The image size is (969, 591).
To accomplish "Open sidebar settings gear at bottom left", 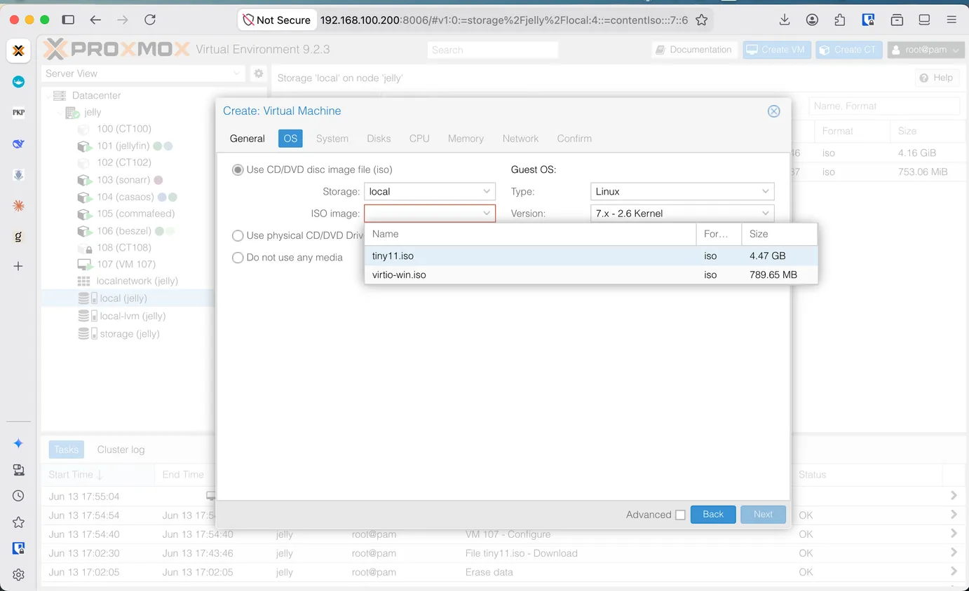I will pyautogui.click(x=19, y=575).
